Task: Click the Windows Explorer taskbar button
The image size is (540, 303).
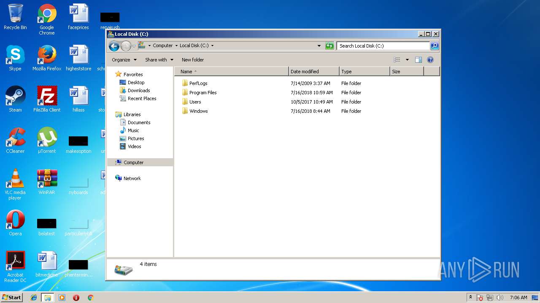Action: click(x=48, y=298)
